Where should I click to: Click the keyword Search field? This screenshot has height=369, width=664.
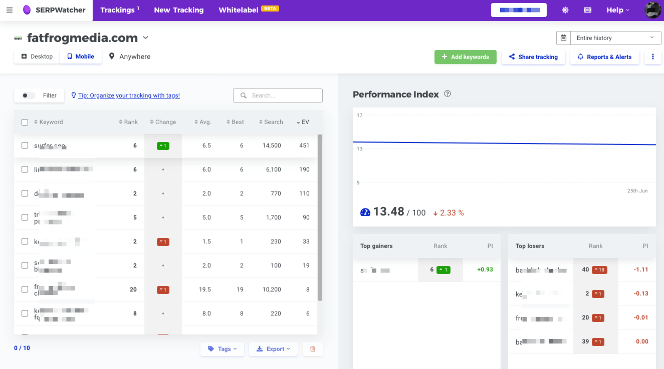click(278, 95)
